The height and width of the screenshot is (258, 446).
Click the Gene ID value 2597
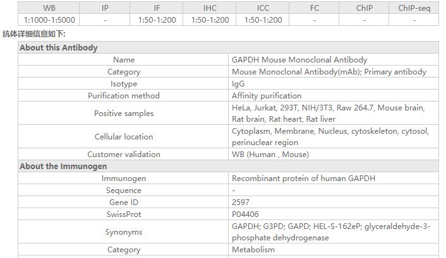(x=241, y=202)
